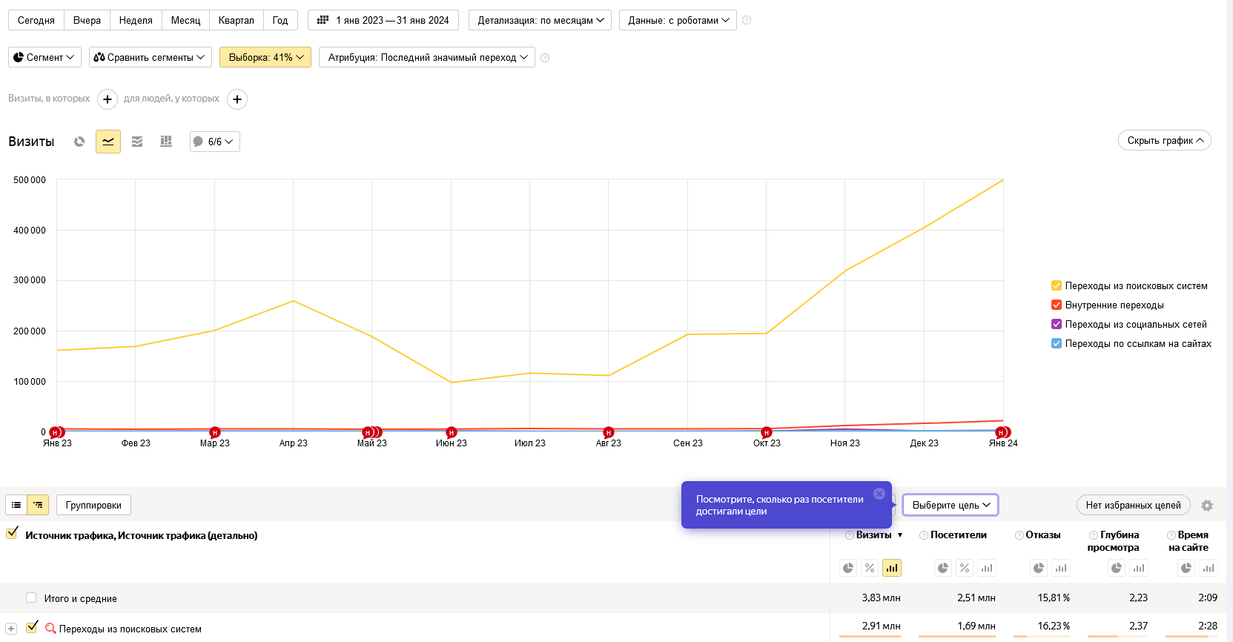Viewport: 1233px width, 642px height.
Task: Select stacked area chart view icon
Action: point(137,142)
